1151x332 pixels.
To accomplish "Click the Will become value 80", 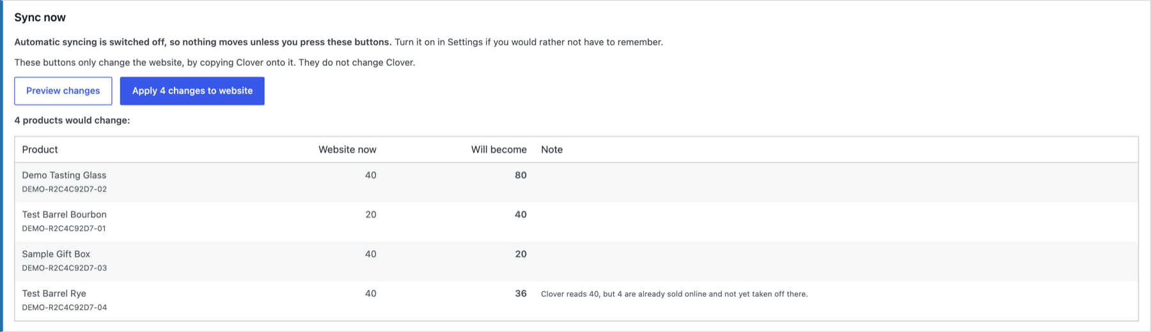I will [521, 175].
